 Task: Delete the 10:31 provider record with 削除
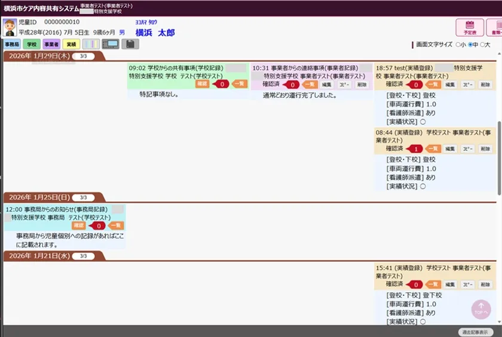pyautogui.click(x=362, y=85)
